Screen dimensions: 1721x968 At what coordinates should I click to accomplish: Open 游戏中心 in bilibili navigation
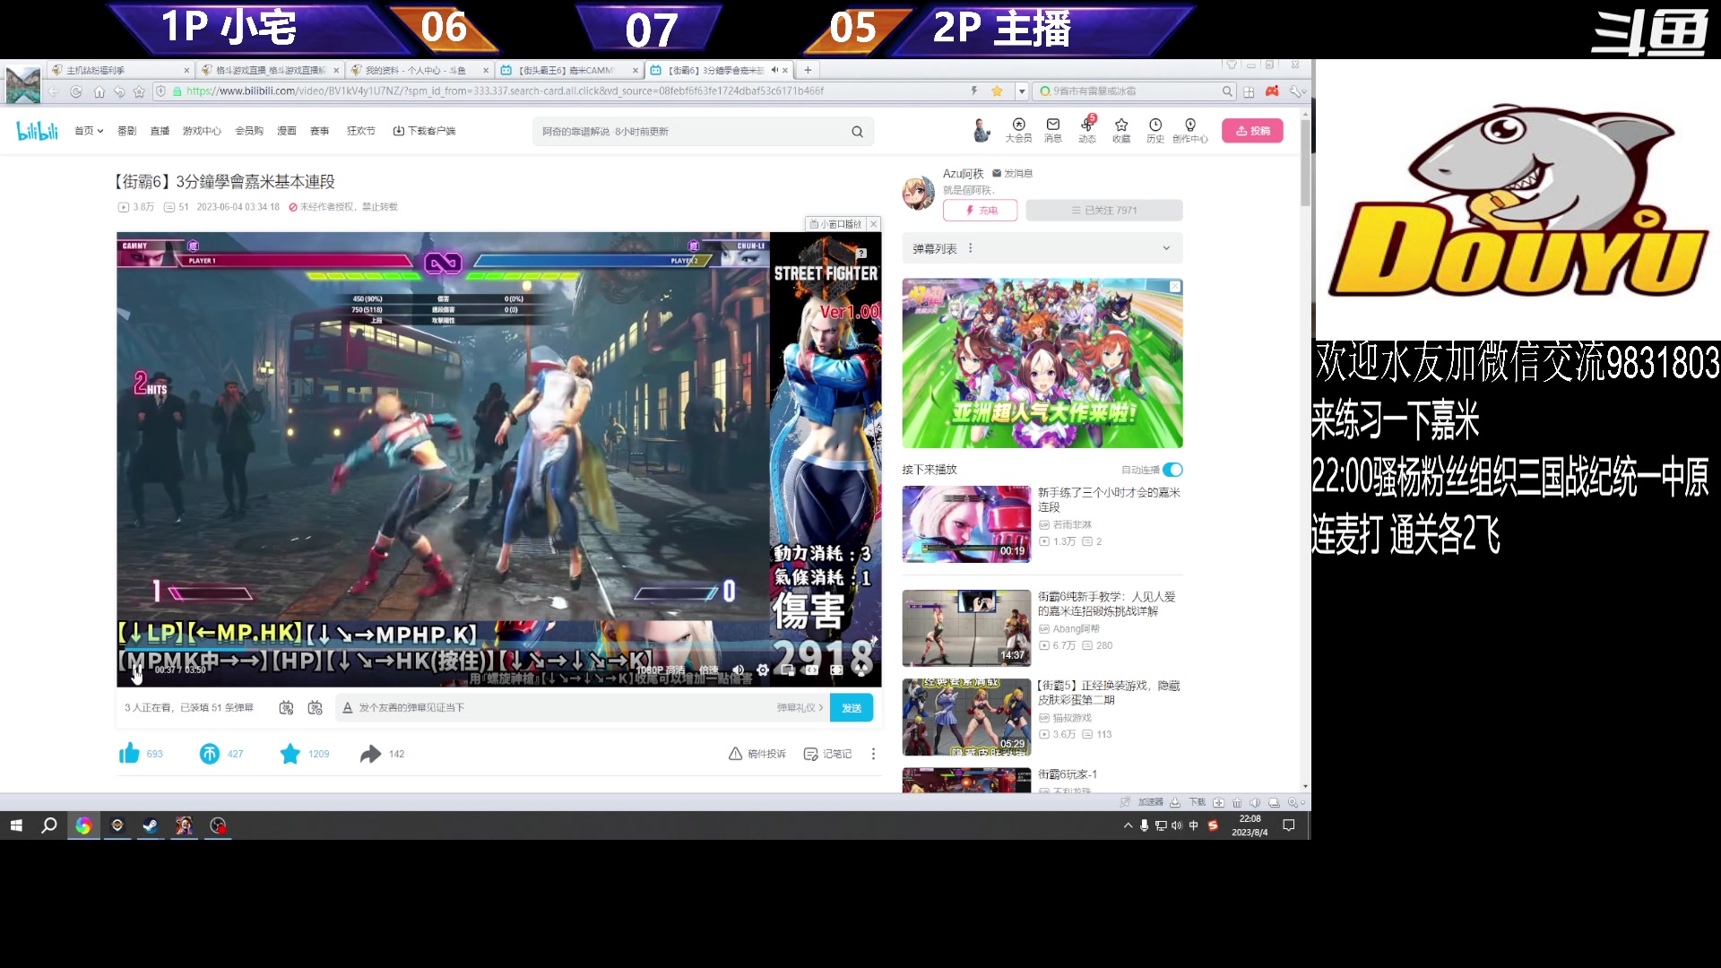pos(202,131)
